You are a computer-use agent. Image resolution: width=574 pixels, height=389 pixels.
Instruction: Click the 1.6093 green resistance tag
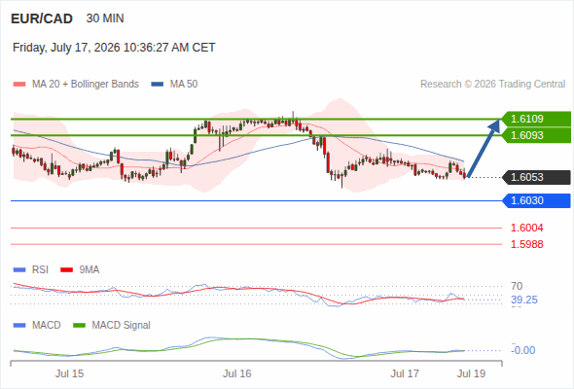coord(536,135)
